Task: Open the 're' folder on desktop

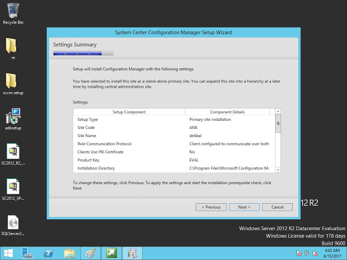Action: [x=13, y=45]
